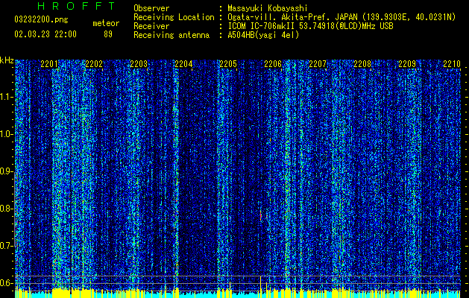Click the Observer label
This screenshot has height=298, width=469.
pos(151,8)
